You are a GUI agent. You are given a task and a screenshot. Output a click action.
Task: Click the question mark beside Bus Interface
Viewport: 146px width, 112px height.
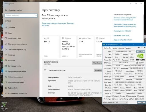tap(145, 68)
